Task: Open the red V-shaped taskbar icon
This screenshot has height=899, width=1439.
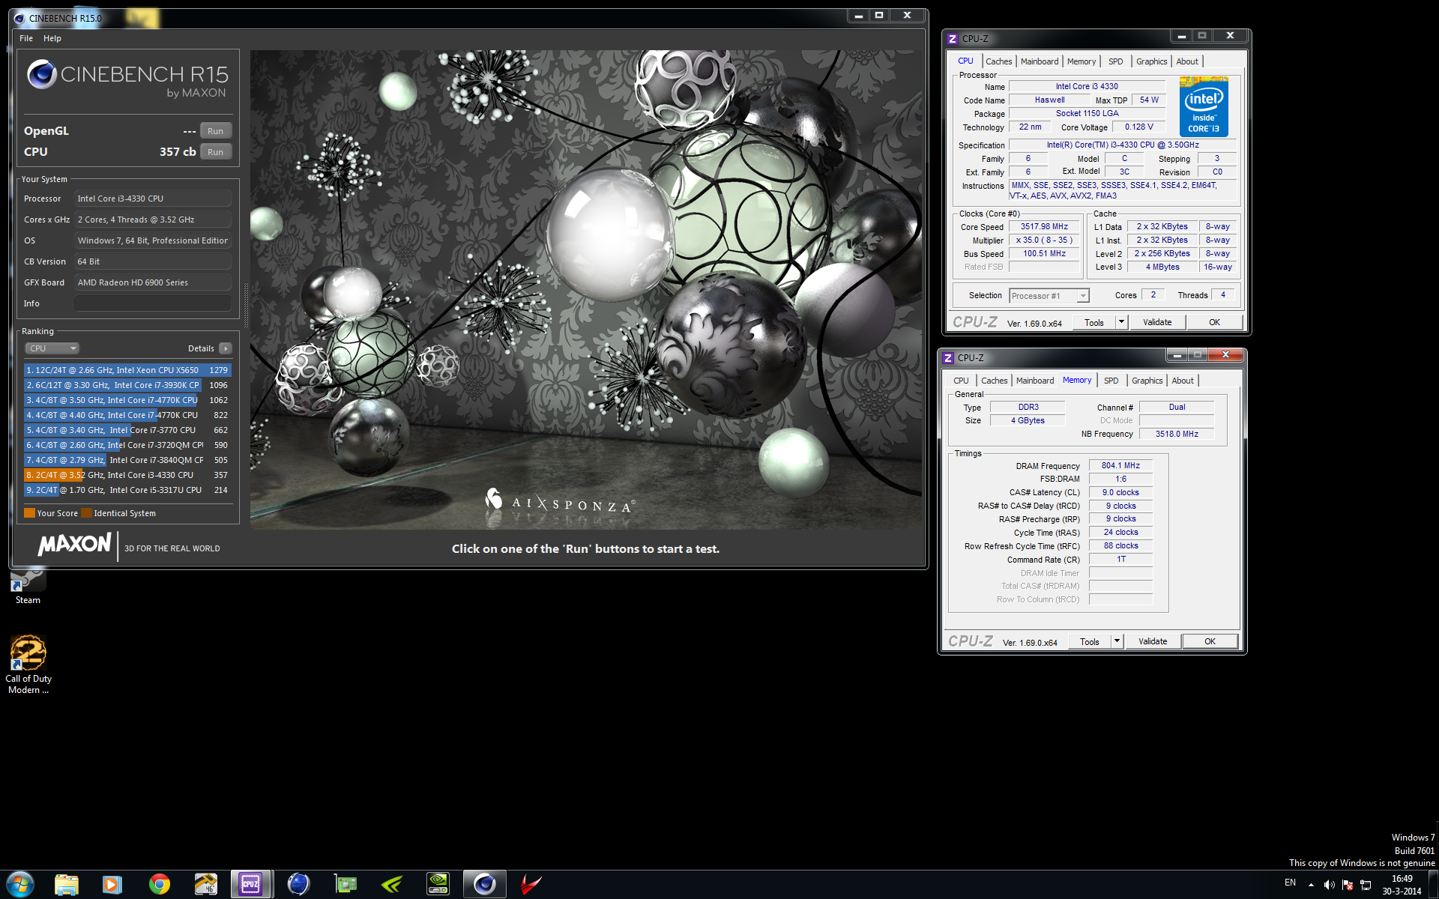Action: (x=531, y=885)
